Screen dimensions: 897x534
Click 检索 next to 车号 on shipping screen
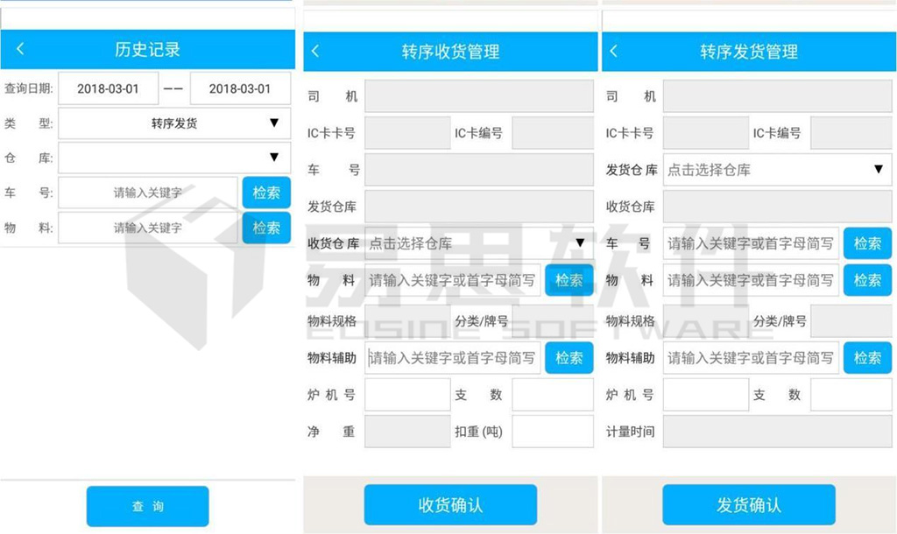tap(867, 243)
